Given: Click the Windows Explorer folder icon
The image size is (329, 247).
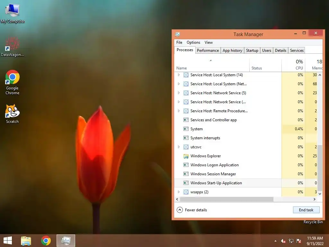Looking at the screenshot, I should [186, 156].
